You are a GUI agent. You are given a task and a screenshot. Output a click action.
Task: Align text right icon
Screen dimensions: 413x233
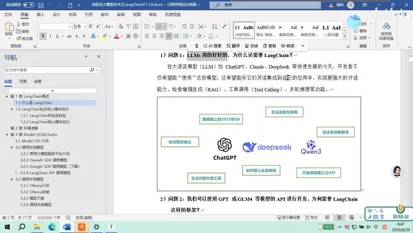[161, 36]
